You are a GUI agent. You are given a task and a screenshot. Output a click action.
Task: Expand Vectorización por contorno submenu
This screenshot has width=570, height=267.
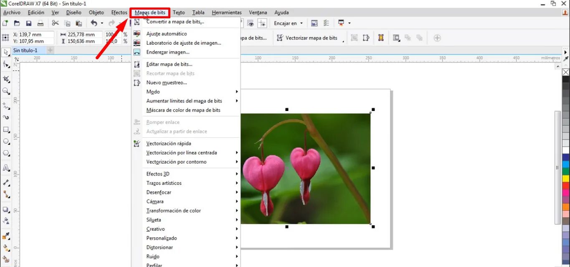[237, 162]
